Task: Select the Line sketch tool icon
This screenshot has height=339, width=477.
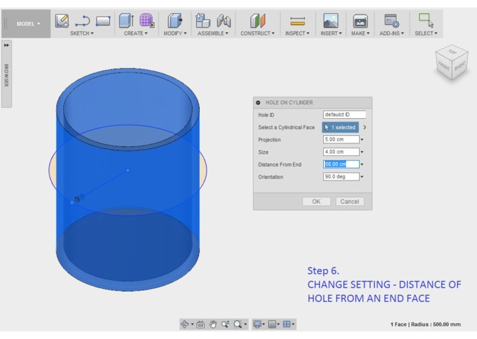Action: point(82,21)
